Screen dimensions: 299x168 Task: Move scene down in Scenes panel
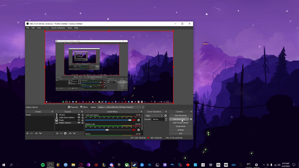[x=41, y=133]
